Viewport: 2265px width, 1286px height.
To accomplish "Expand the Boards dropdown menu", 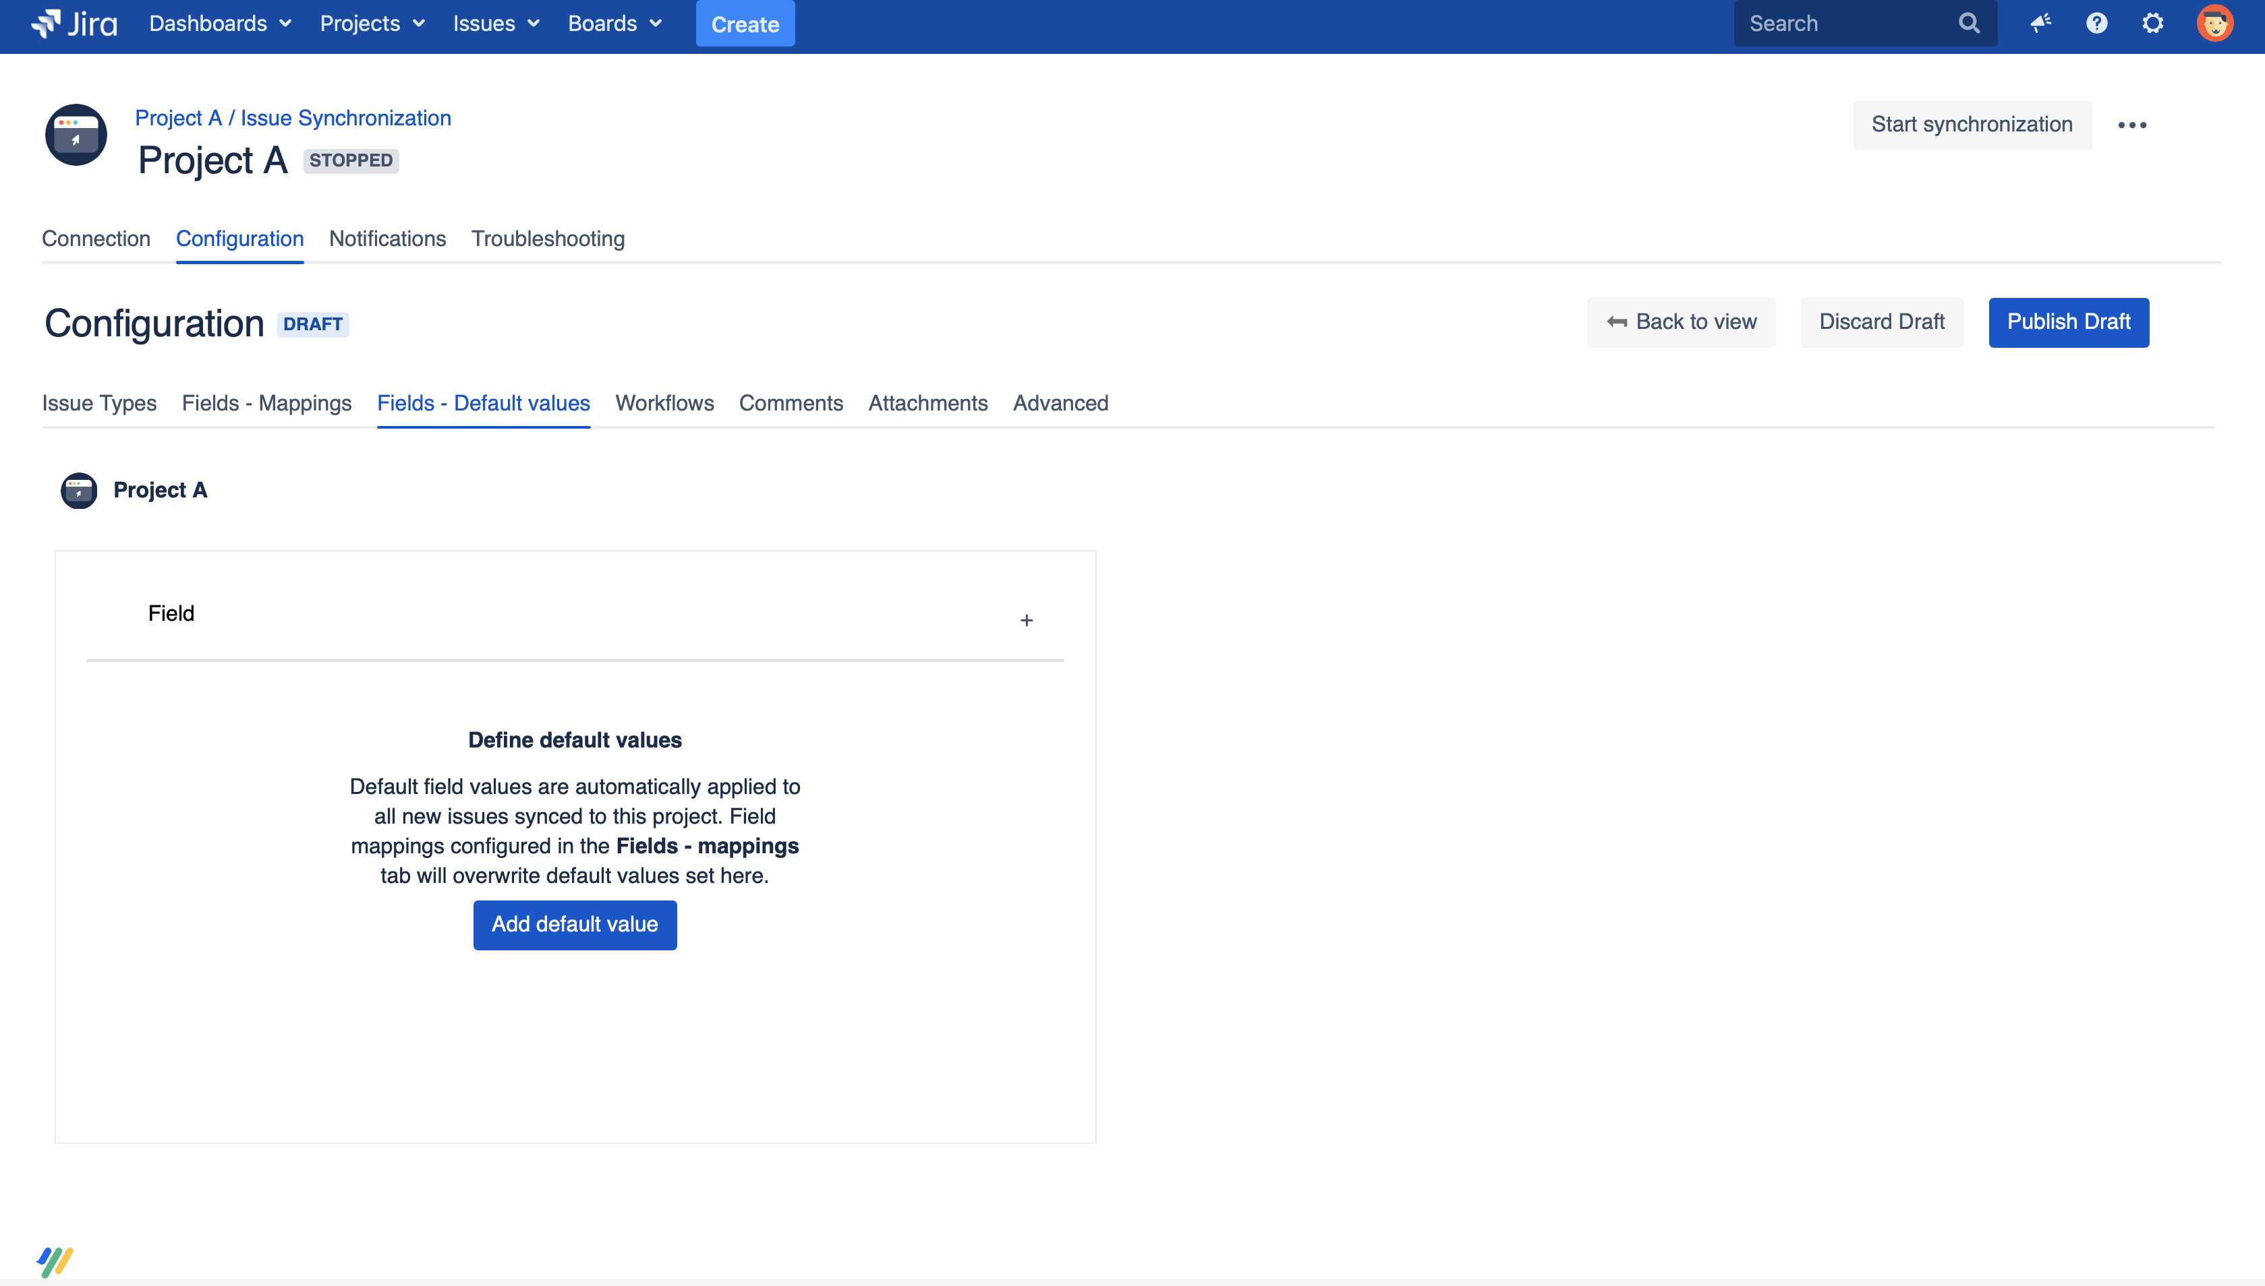I will click(614, 24).
